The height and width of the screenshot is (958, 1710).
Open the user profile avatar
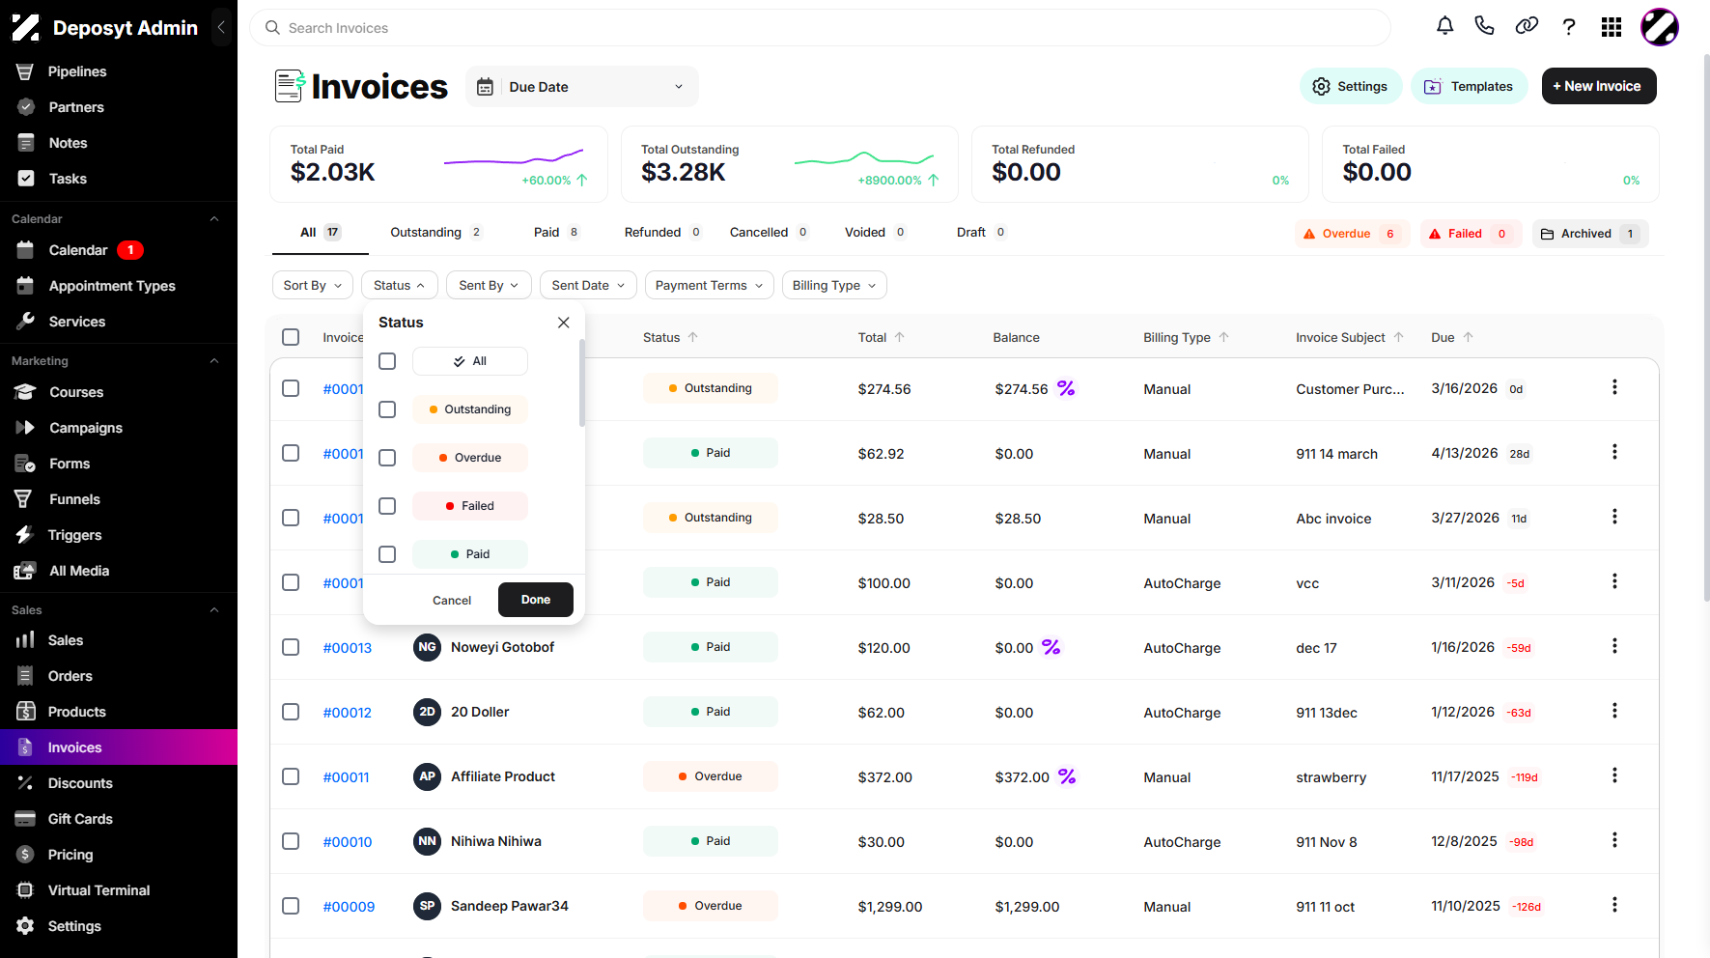(1660, 27)
